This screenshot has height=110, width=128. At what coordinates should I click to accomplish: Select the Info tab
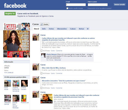click(44, 29)
